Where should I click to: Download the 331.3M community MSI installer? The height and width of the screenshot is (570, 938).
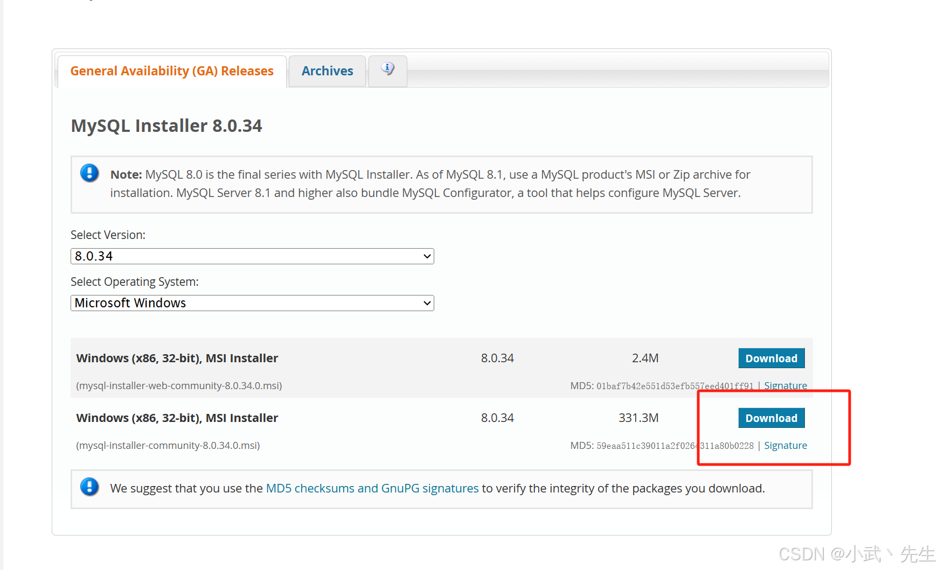click(771, 418)
